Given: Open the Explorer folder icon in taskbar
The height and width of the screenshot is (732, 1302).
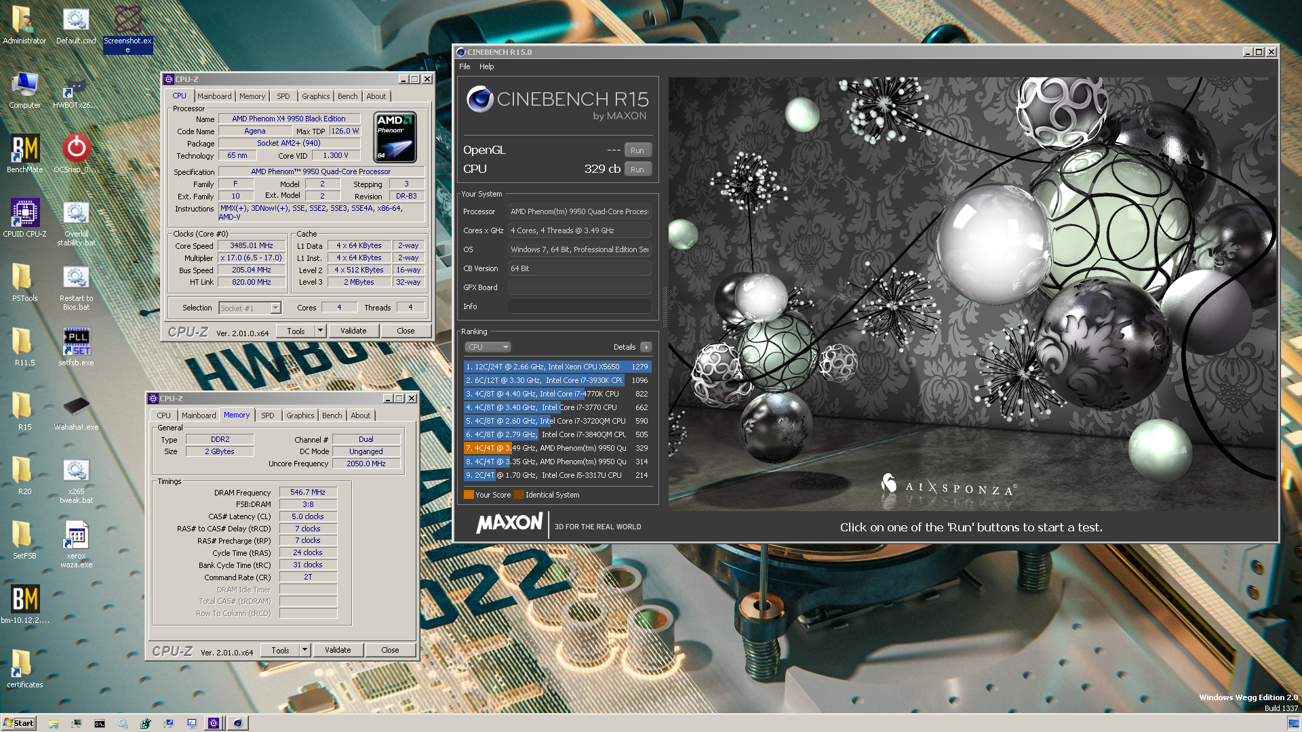Looking at the screenshot, I should [53, 723].
